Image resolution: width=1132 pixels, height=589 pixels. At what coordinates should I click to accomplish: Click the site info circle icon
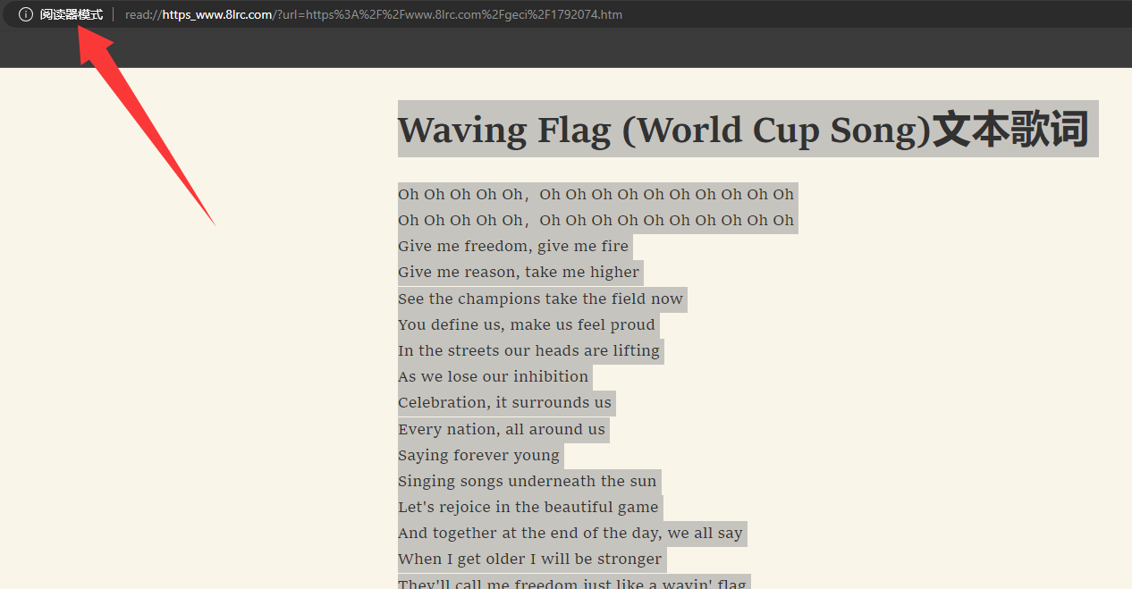pyautogui.click(x=26, y=14)
